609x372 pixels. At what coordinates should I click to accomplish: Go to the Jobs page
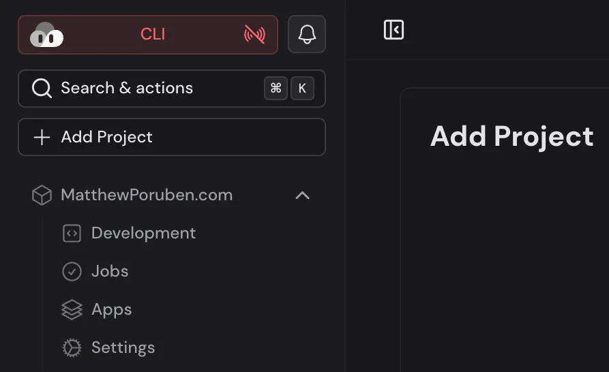(110, 272)
